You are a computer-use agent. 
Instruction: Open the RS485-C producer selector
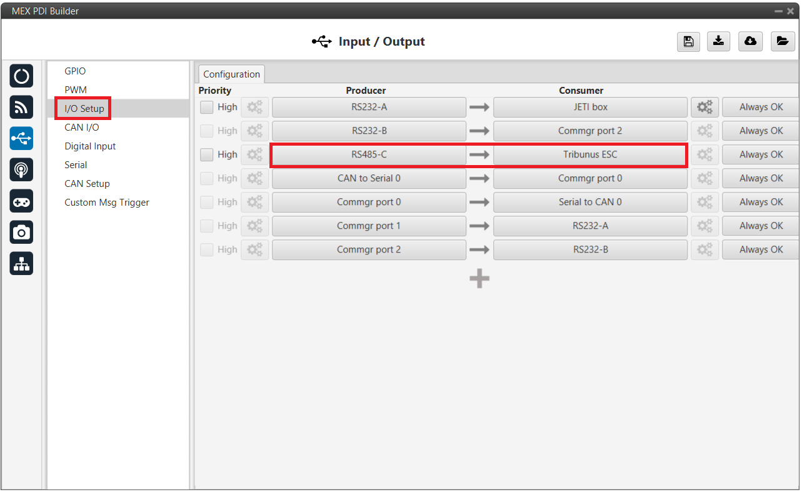point(369,155)
